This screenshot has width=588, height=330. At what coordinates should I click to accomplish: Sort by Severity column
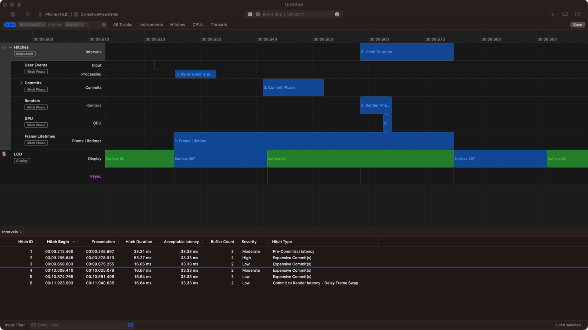pyautogui.click(x=249, y=242)
